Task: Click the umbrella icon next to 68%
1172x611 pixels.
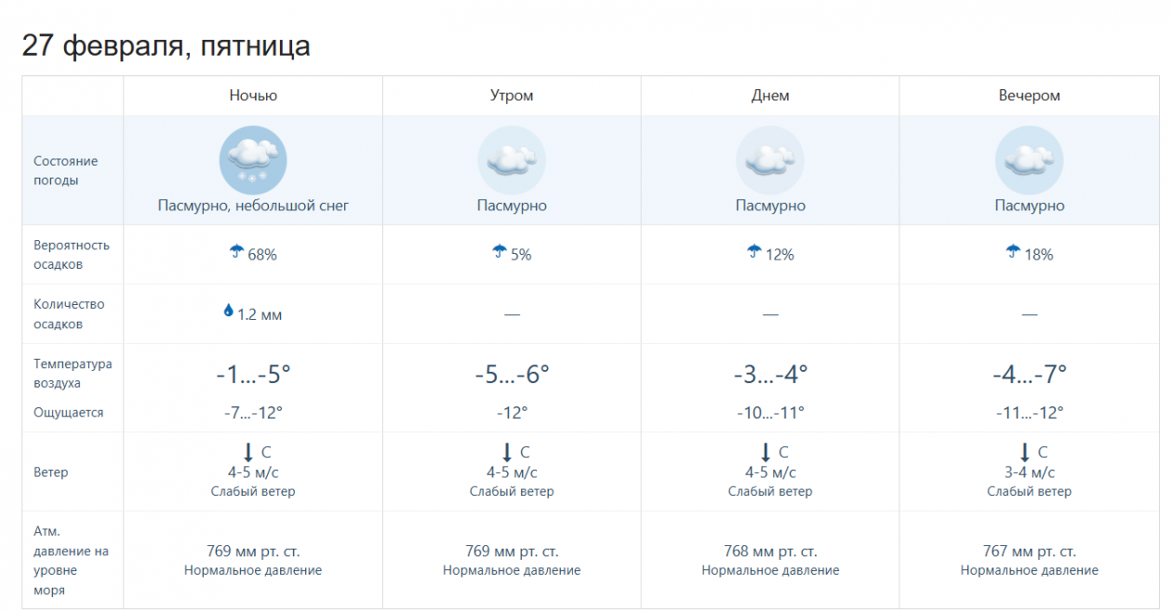Action: coord(236,252)
